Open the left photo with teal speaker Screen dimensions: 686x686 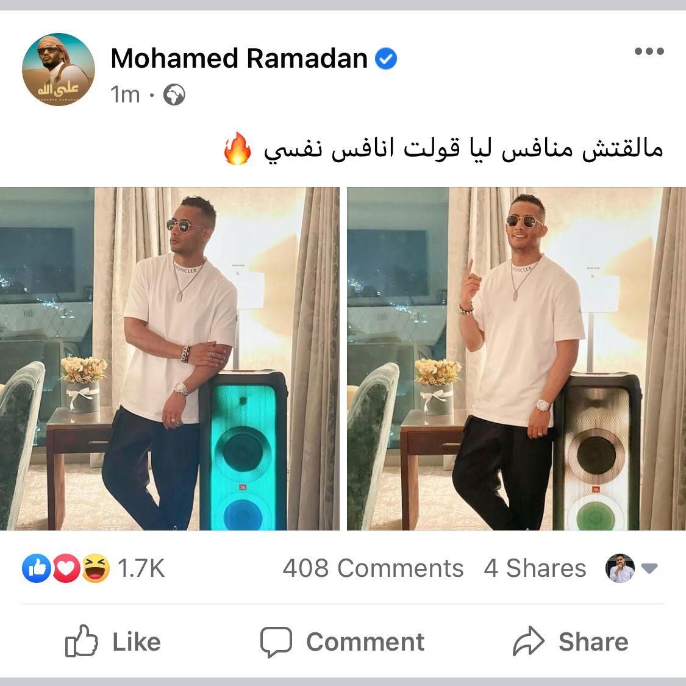click(170, 359)
